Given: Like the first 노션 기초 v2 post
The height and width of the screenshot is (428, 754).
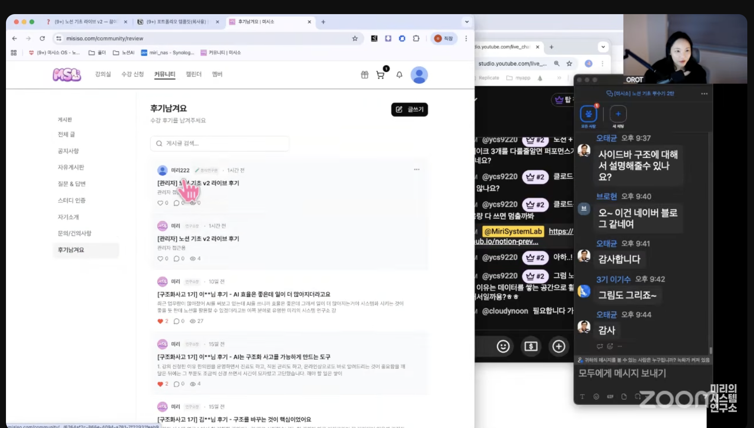Looking at the screenshot, I should click(x=160, y=203).
